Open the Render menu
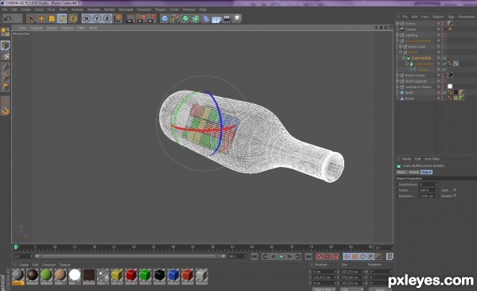The height and width of the screenshot is (291, 477). pos(110,10)
